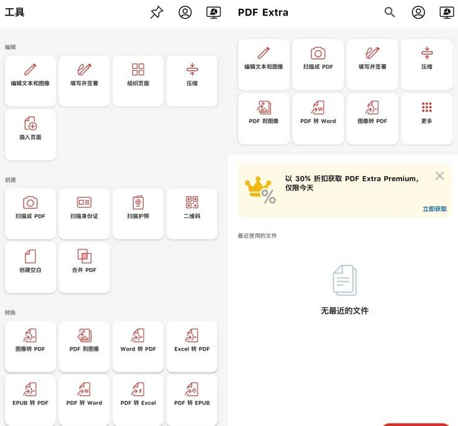
Task: Dismiss the 30% discount Premium banner
Action: (439, 176)
